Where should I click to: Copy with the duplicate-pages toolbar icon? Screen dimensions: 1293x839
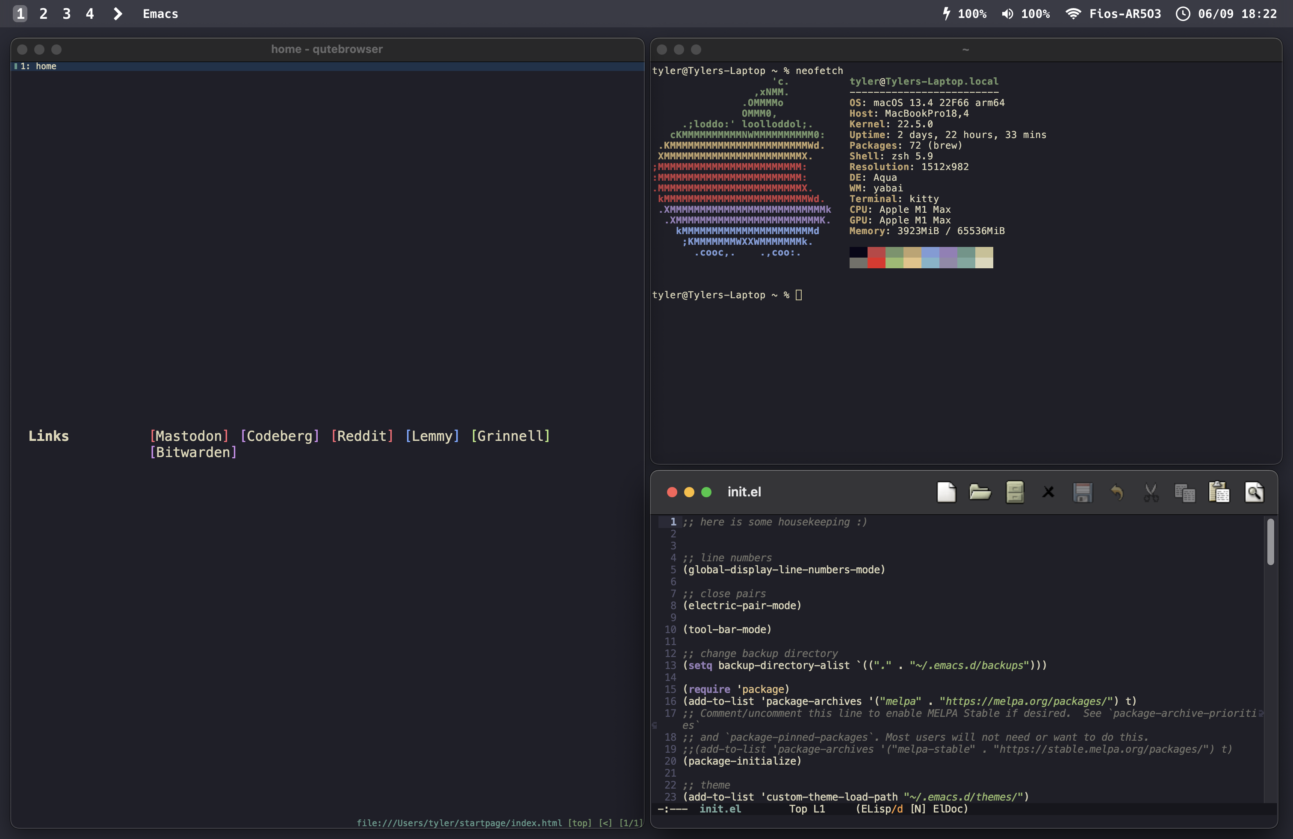tap(1185, 493)
